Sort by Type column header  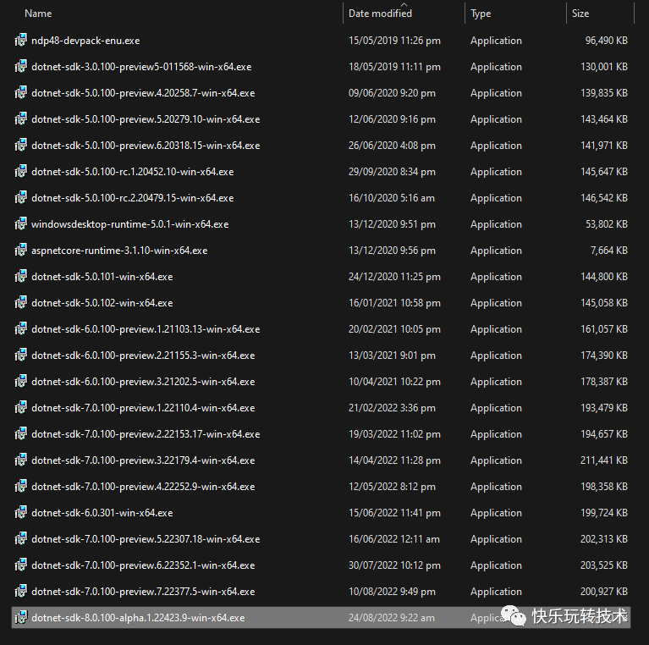coord(481,14)
